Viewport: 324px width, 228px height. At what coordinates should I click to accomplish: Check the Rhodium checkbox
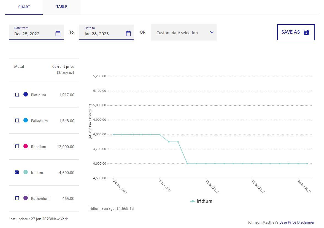17,146
